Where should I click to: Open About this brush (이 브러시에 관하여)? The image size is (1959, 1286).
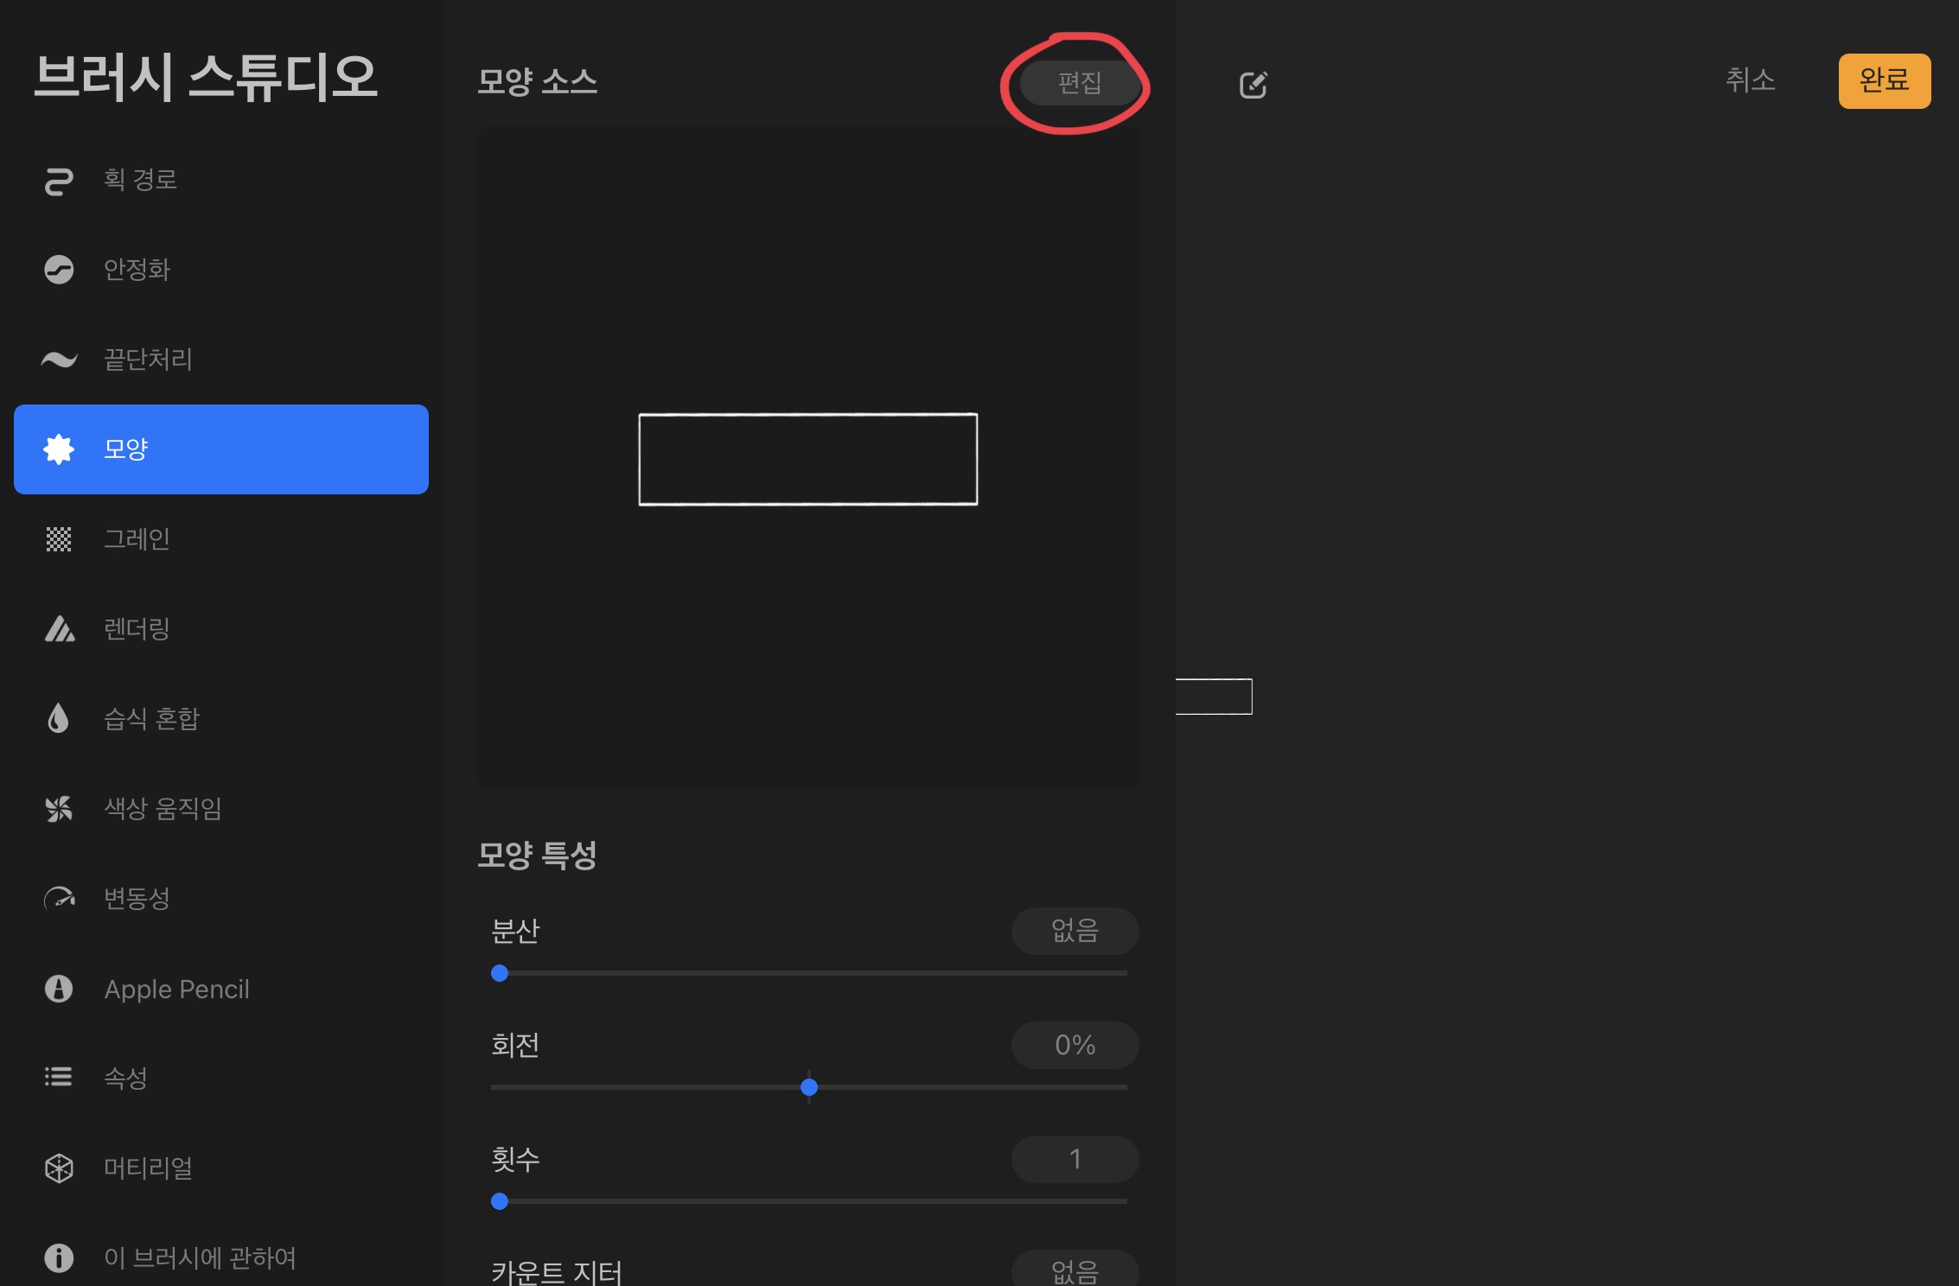click(x=200, y=1257)
